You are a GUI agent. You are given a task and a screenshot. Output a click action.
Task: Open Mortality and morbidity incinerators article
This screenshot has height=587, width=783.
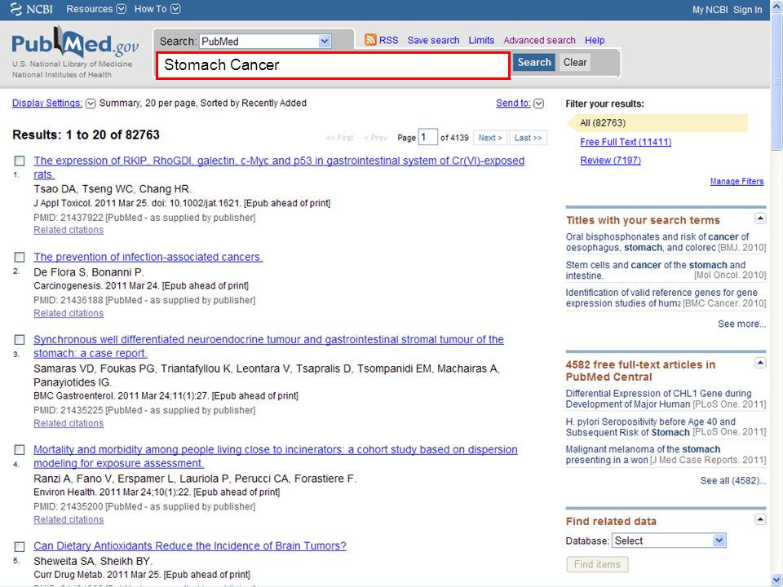[275, 457]
